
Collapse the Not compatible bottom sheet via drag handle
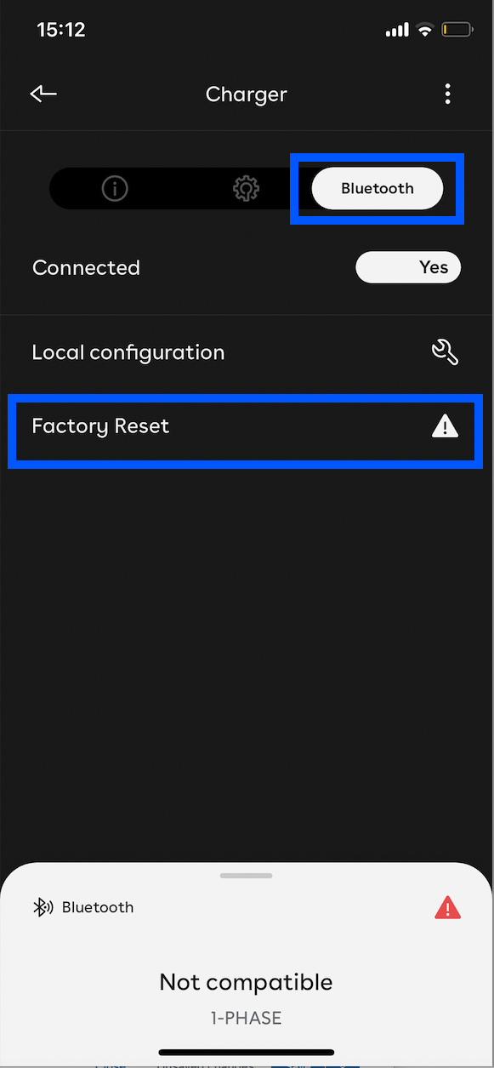pos(246,875)
